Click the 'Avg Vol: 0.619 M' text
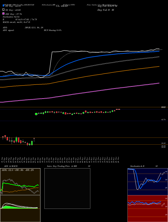 click(107, 6)
